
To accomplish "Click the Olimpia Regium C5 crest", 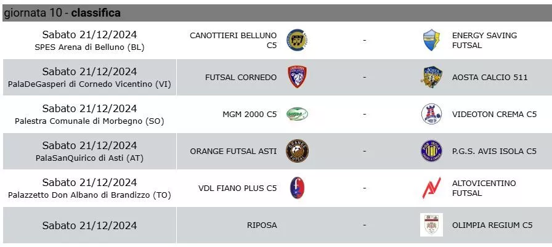I will 432,225.
